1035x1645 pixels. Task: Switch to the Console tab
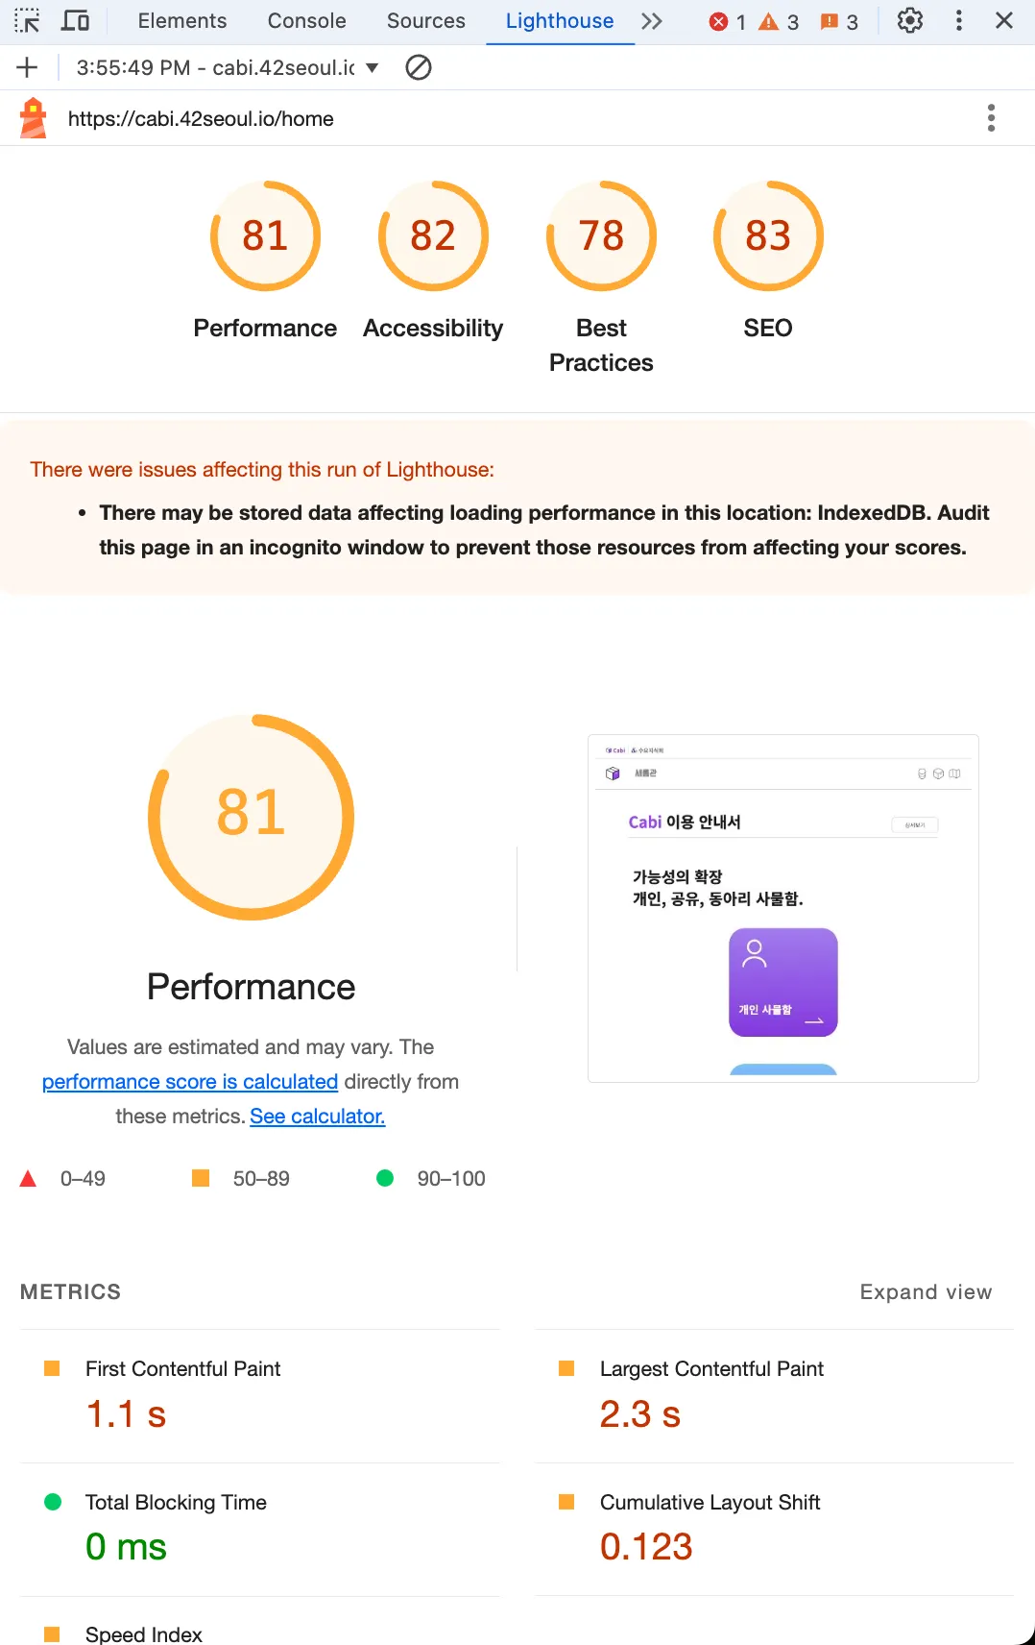[x=306, y=21]
